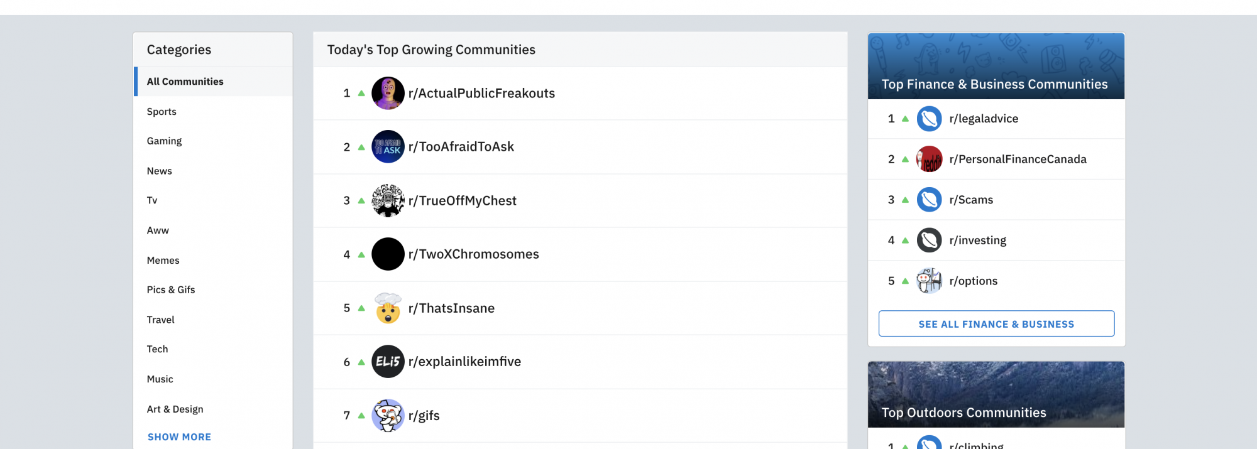The width and height of the screenshot is (1257, 449).
Task: Select the All Communities category
Action: 185,82
